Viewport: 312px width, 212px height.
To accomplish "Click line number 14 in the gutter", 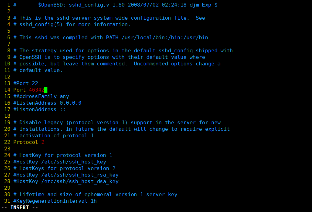I will pyautogui.click(x=7, y=90).
